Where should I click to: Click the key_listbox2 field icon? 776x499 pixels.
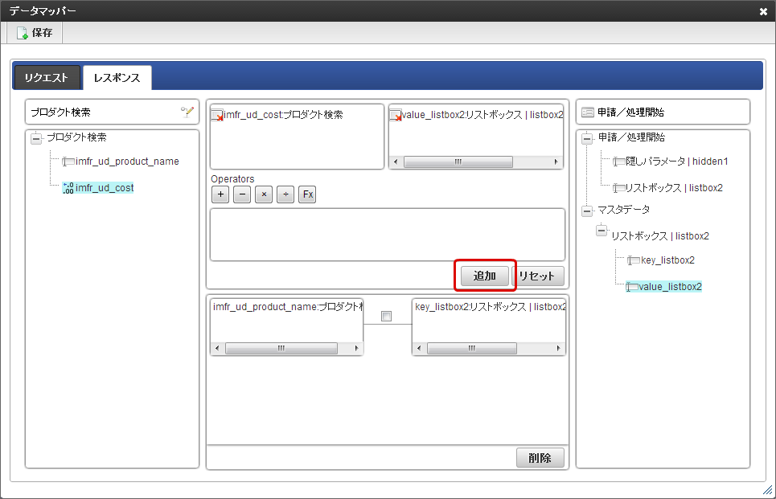click(x=634, y=260)
